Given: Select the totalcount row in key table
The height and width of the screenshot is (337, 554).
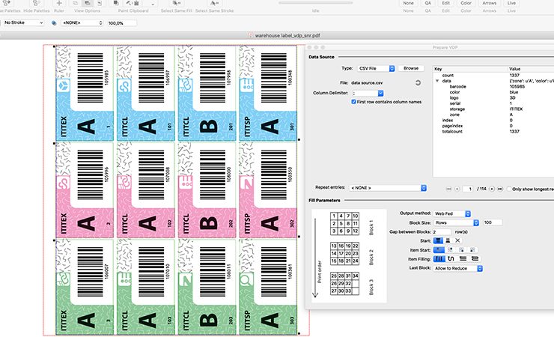Looking at the screenshot, I should pos(493,131).
